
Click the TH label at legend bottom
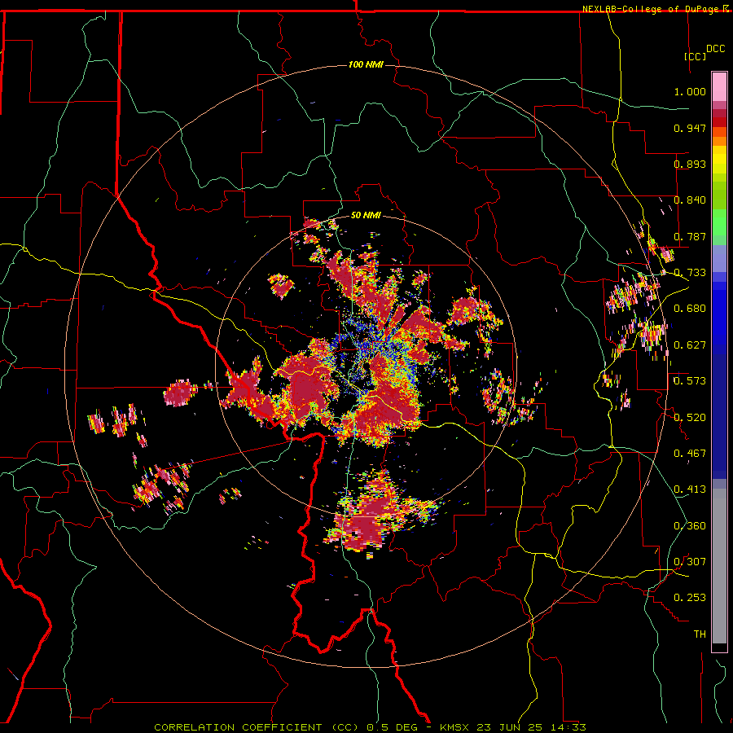pyautogui.click(x=700, y=634)
